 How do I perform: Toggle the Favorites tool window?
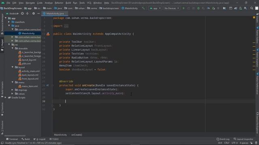[x=2, y=109]
